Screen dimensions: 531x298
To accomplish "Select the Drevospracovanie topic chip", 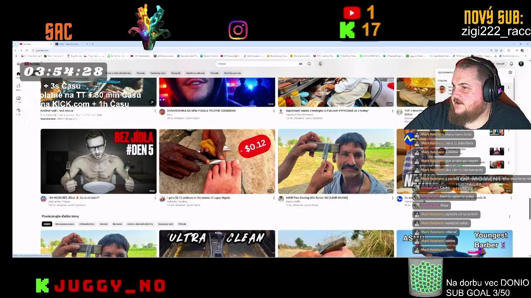I will [x=65, y=224].
